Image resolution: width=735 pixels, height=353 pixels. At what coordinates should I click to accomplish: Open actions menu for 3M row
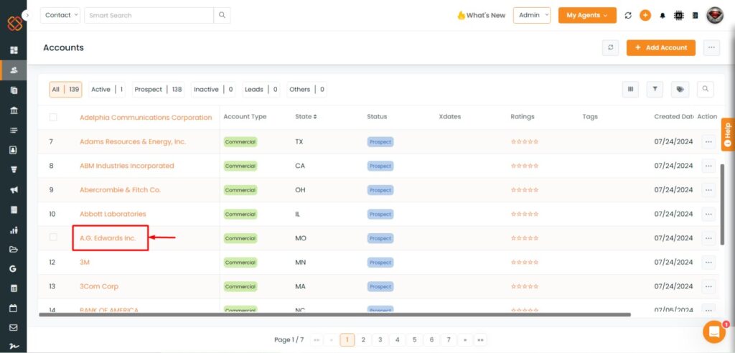pyautogui.click(x=708, y=263)
